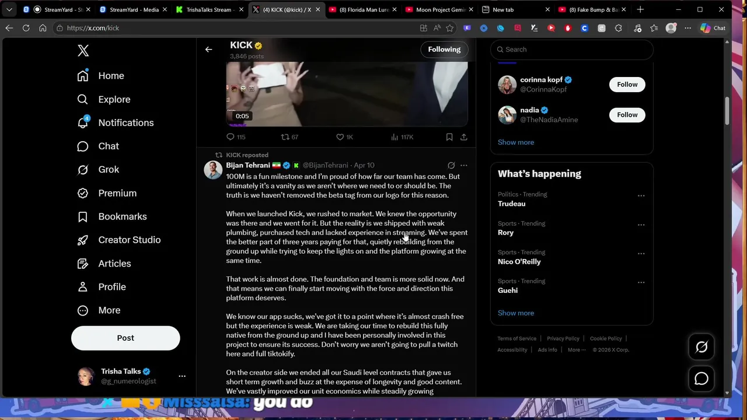Follow corinna kopf
Image resolution: width=747 pixels, height=420 pixels.
point(627,85)
